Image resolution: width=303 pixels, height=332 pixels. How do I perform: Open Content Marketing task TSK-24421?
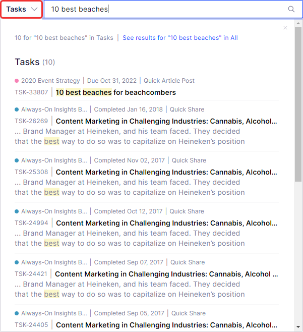point(166,274)
